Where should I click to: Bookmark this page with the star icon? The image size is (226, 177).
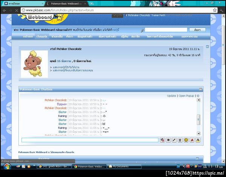coord(215,10)
